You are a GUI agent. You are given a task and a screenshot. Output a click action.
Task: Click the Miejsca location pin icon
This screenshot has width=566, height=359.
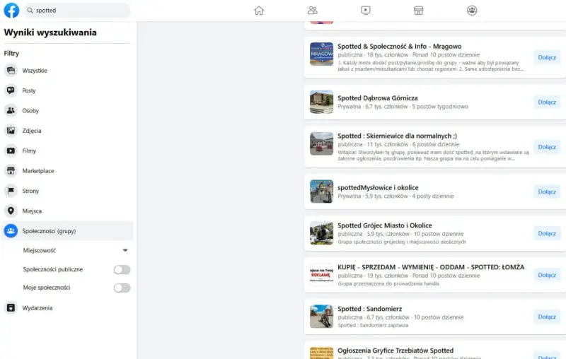tap(11, 211)
